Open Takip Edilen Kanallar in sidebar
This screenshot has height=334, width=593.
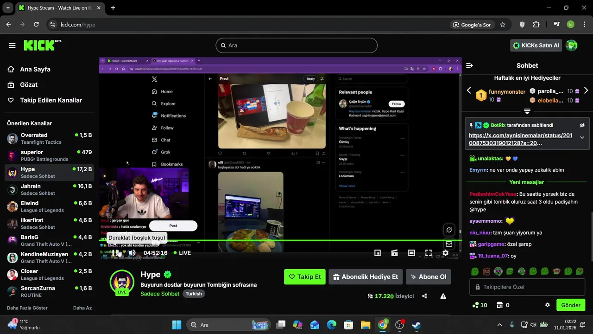(x=45, y=100)
